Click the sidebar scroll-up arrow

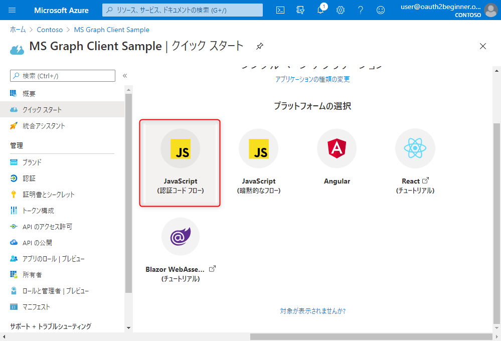click(x=129, y=90)
